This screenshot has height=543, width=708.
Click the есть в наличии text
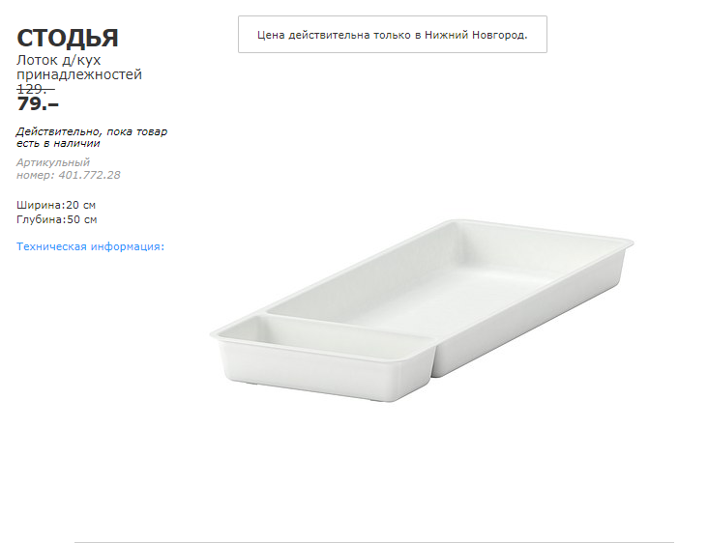tap(58, 143)
